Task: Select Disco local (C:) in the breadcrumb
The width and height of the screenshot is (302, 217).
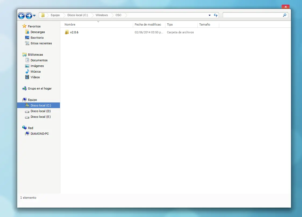Action: 78,15
